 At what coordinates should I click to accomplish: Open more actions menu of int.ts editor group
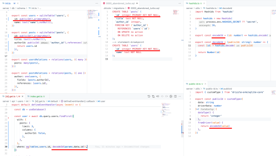point(97,4)
